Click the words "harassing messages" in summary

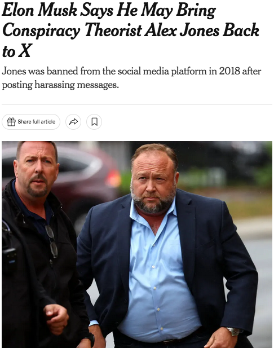77,85
